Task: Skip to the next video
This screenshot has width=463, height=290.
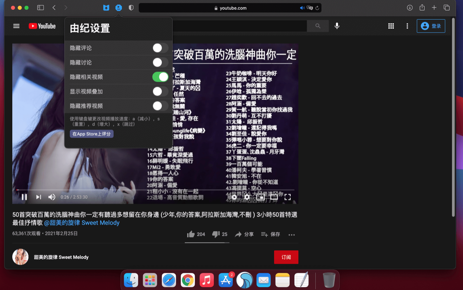Action: coord(38,197)
